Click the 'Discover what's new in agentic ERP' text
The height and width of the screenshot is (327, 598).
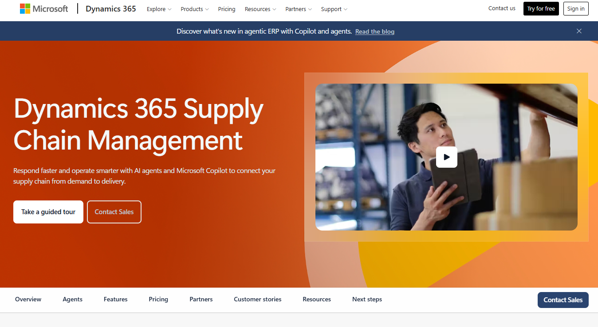264,31
